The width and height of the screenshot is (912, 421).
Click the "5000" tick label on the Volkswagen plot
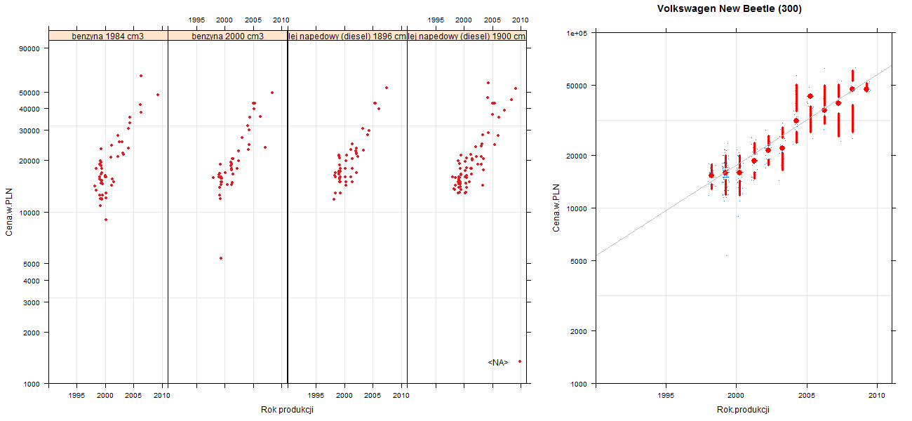[579, 261]
